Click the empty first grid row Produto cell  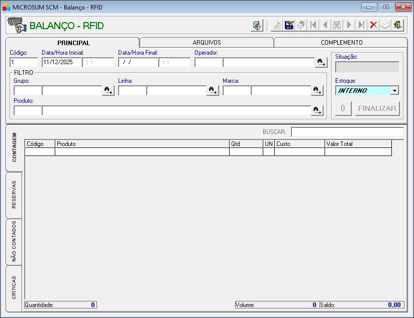142,152
